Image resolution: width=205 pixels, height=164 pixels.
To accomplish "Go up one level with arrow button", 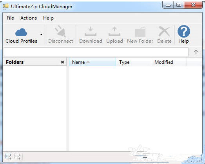I will click(x=196, y=52).
